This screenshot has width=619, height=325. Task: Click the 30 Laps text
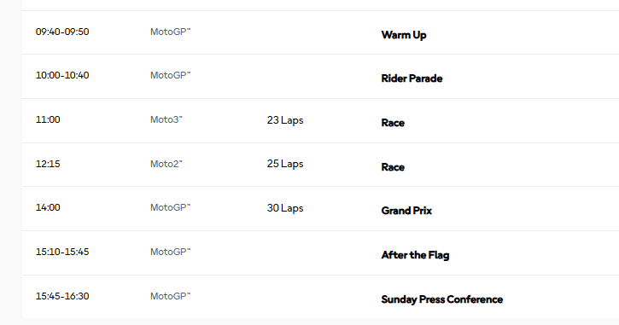[285, 208]
